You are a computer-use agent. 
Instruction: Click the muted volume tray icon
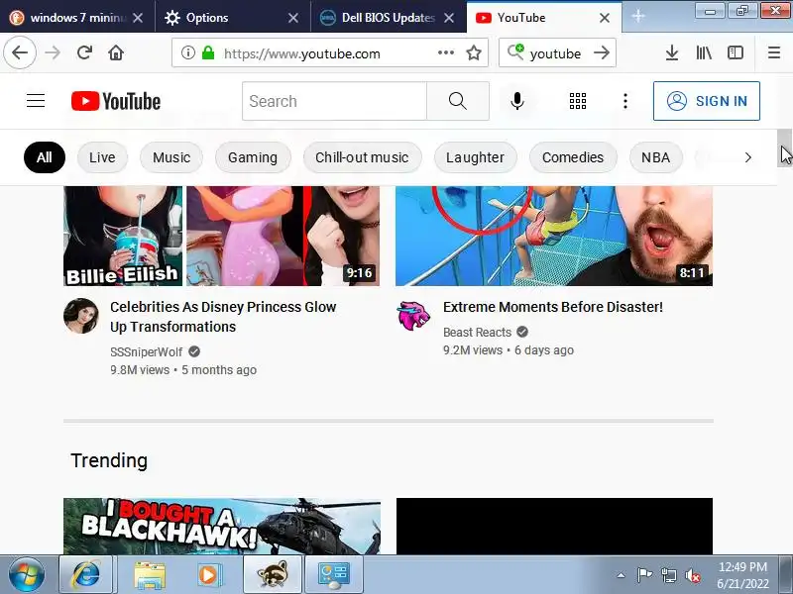tap(692, 575)
